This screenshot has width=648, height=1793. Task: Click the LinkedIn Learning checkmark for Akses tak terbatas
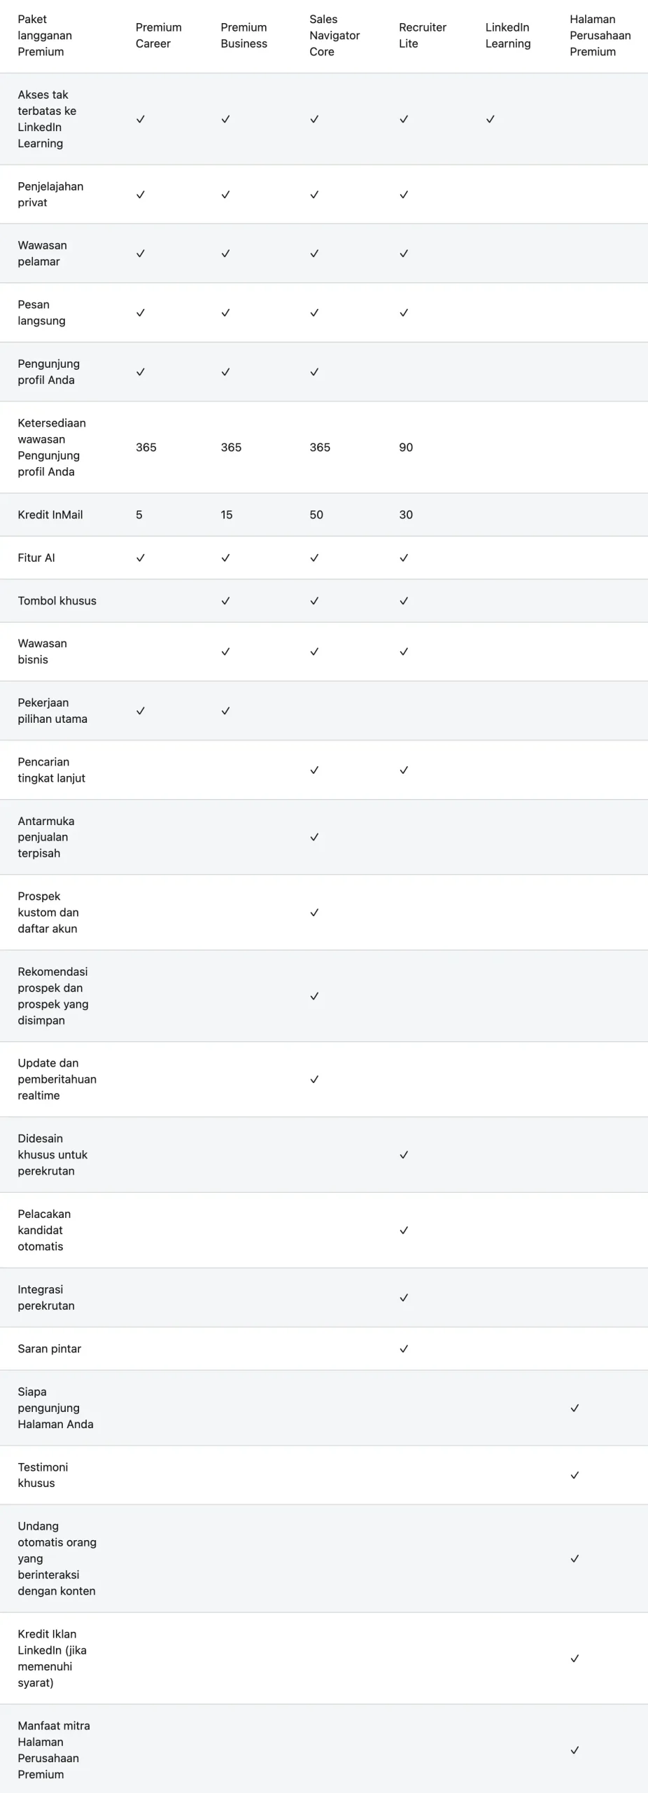[490, 119]
